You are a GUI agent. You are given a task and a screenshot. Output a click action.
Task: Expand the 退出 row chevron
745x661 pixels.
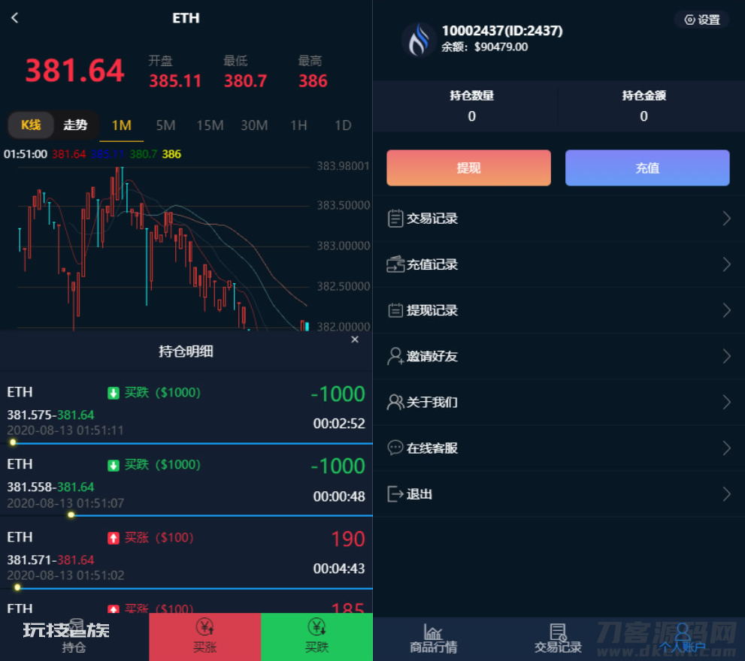(726, 493)
